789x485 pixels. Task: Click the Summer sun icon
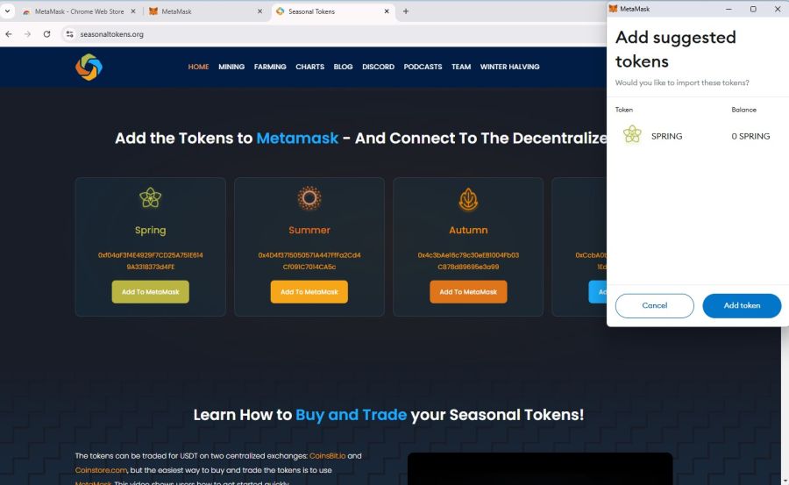pyautogui.click(x=309, y=198)
